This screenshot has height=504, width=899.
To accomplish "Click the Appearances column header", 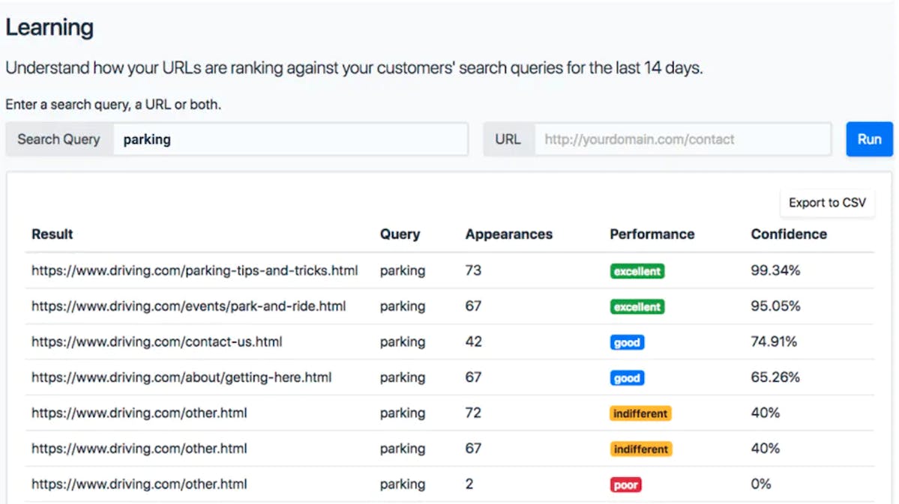I will pos(508,234).
